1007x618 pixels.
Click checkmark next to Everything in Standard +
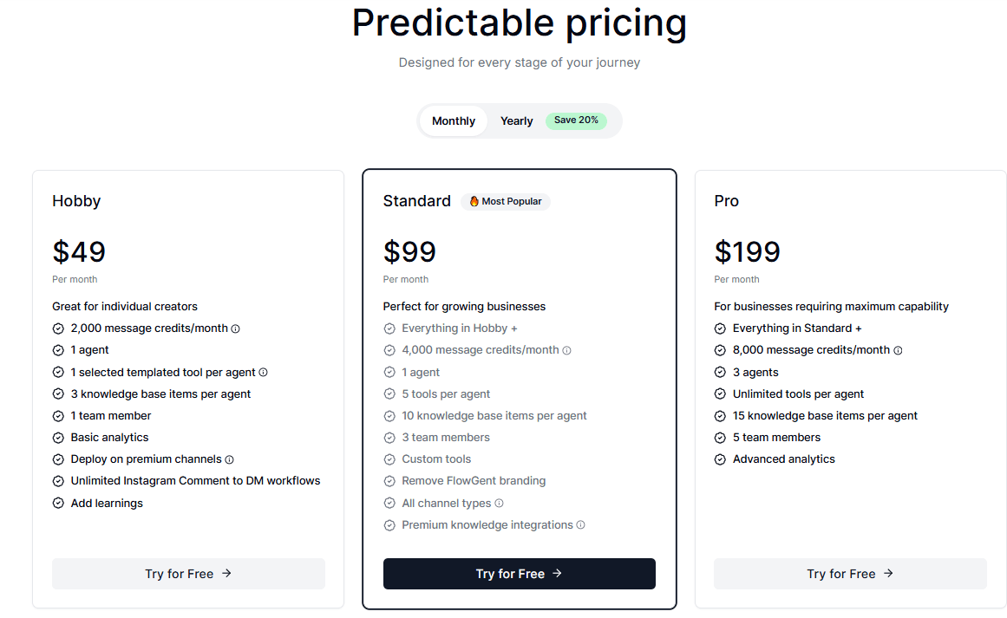(x=721, y=328)
